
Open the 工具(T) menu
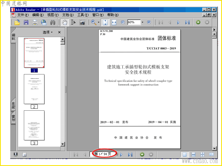pyautogui.click(x=83, y=15)
